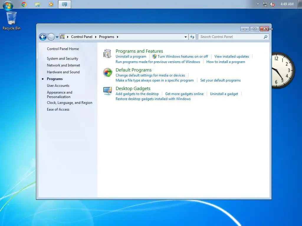
Task: Close the Control Panel window
Action: (x=265, y=29)
